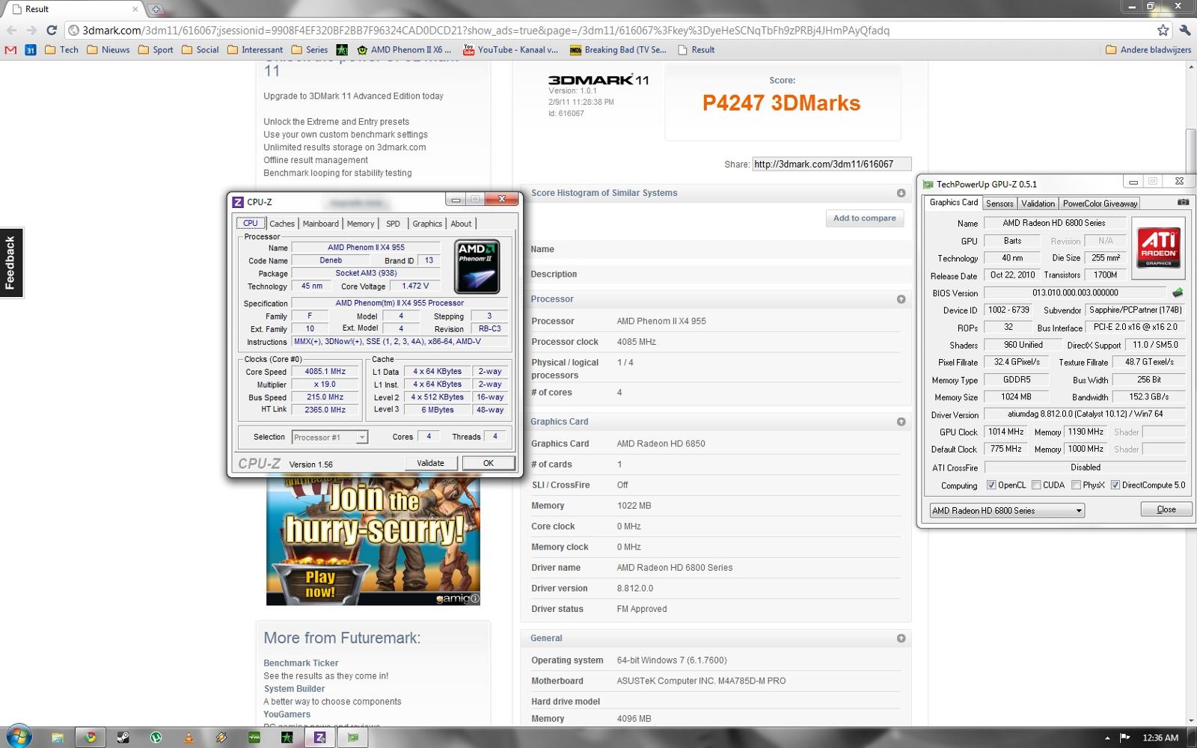This screenshot has height=748, width=1197.
Task: Switch to Chrome on the taskbar
Action: click(91, 738)
